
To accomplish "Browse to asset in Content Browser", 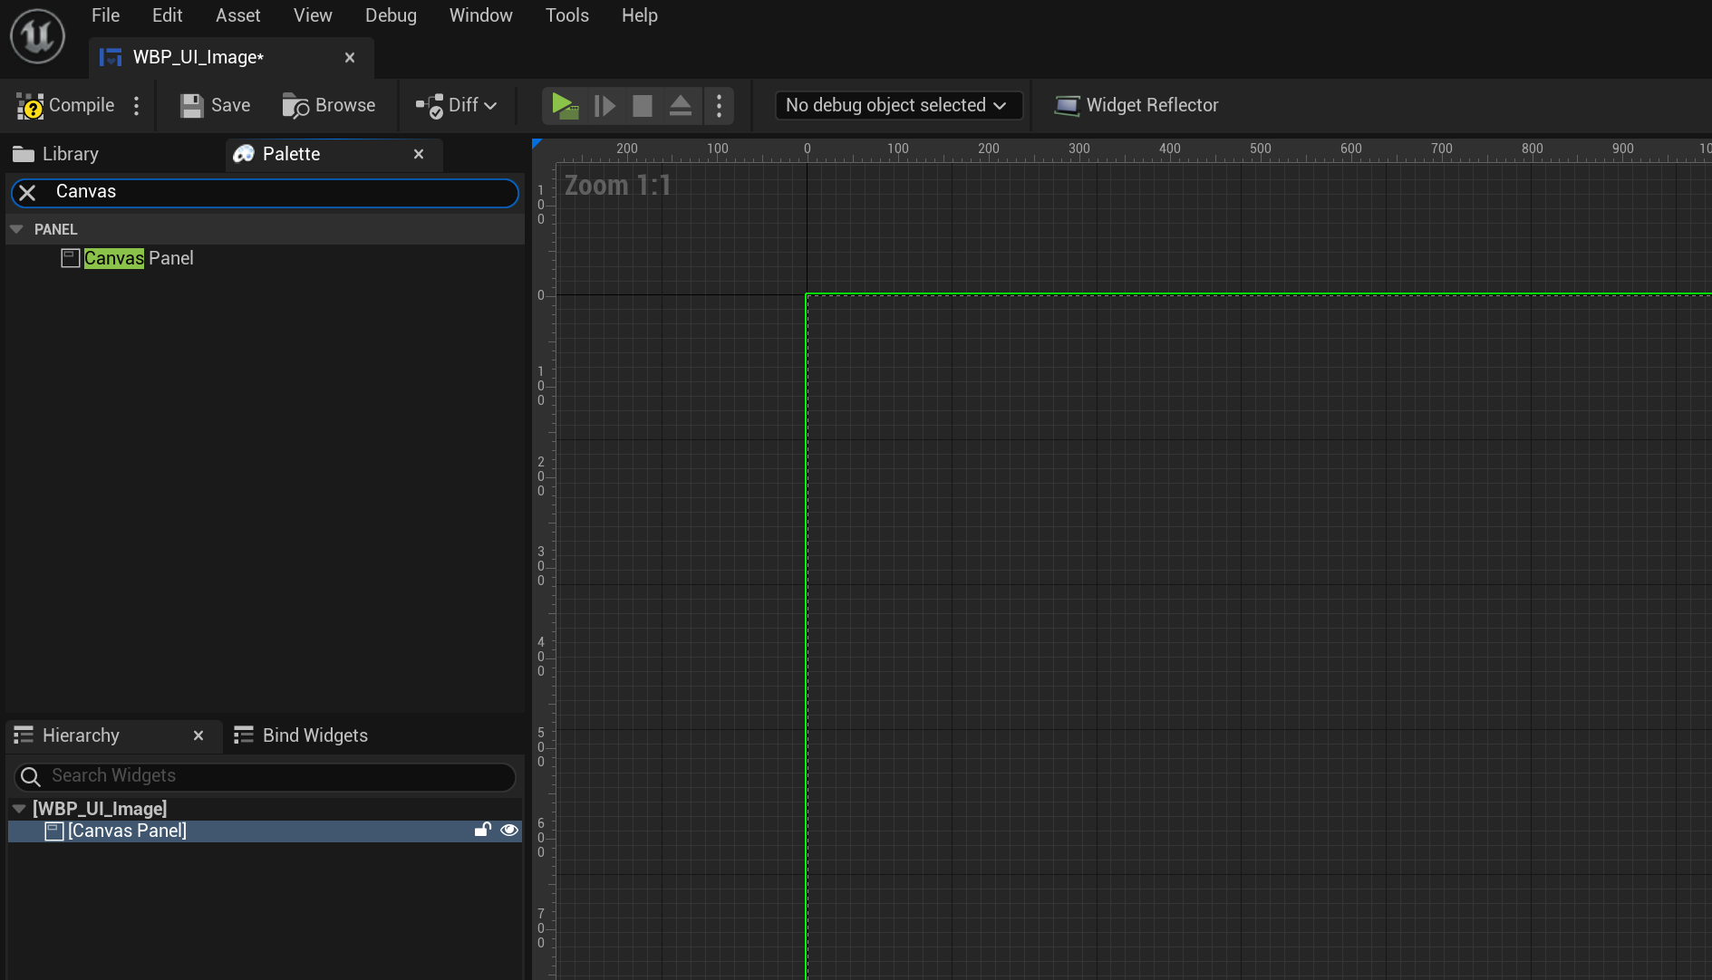I will [x=328, y=105].
